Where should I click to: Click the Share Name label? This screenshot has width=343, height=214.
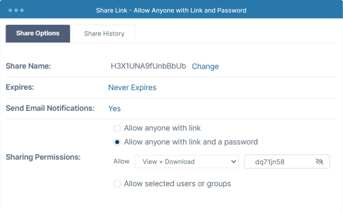(28, 66)
